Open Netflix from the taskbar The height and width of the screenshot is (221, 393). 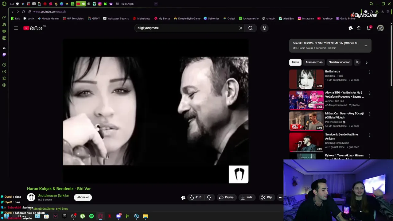pos(110,216)
